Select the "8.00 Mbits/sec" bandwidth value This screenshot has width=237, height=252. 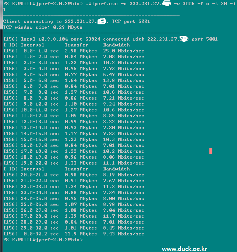[124, 199]
